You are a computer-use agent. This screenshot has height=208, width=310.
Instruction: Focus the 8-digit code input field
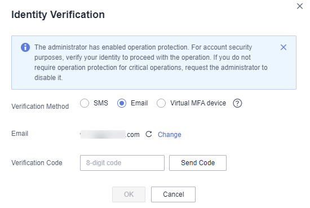[122, 163]
